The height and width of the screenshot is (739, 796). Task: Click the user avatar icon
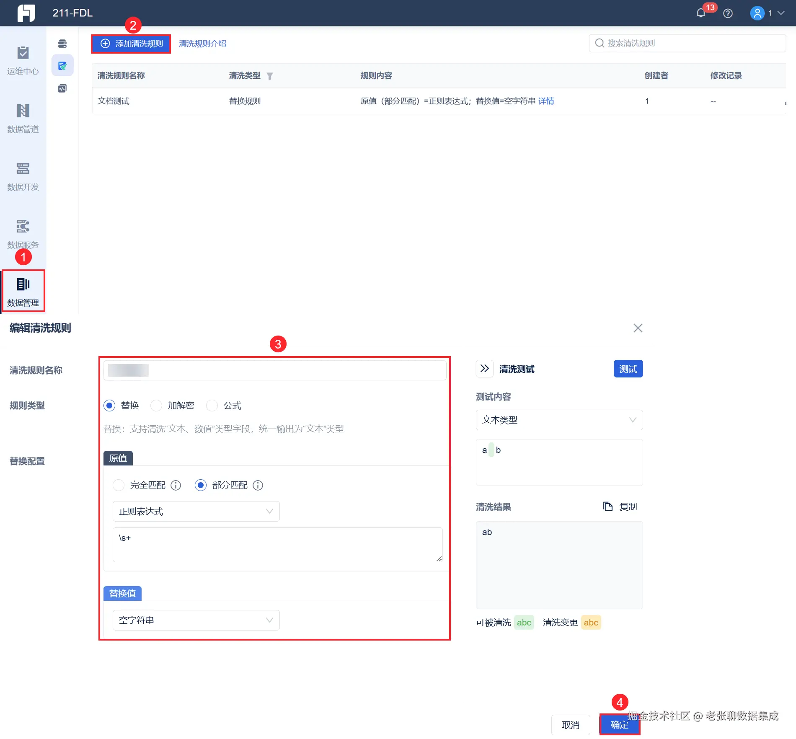[x=757, y=13]
